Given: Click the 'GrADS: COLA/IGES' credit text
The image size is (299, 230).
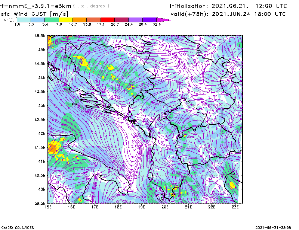Looking at the screenshot, I should point(17,228).
